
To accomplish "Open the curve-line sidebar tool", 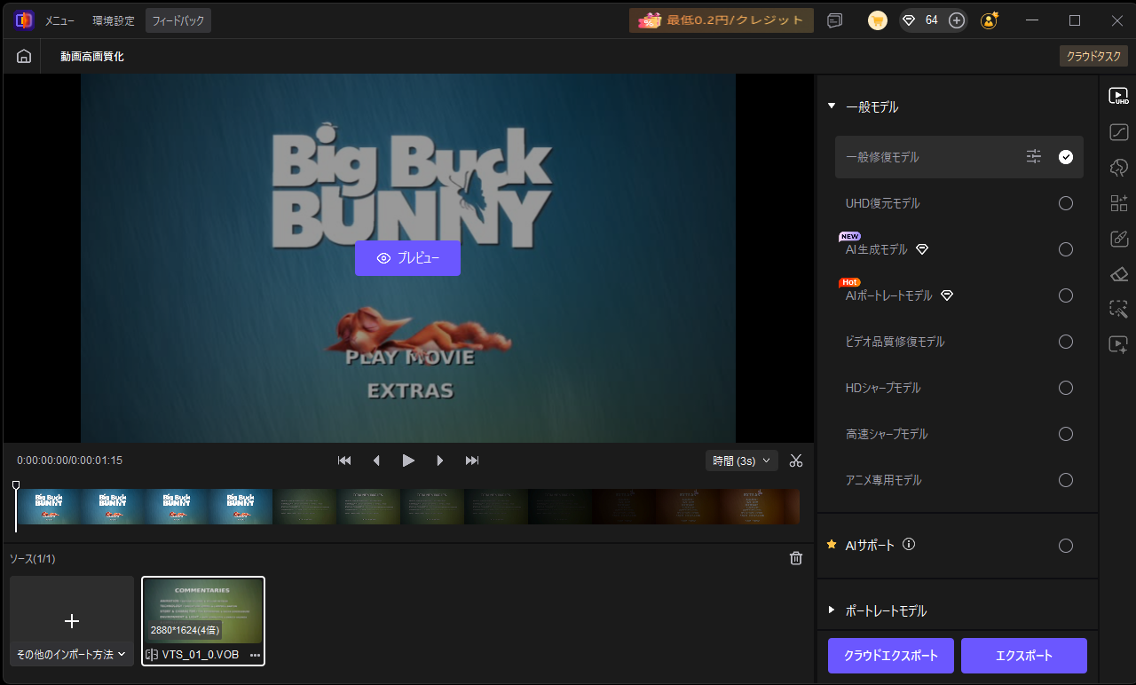I will point(1118,132).
